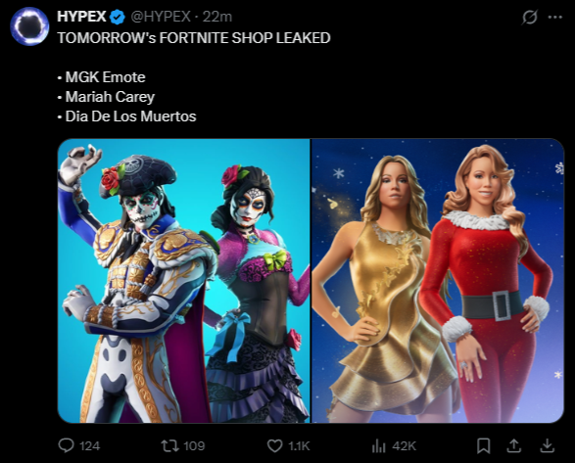Click the blue verified badge
This screenshot has width=575, height=463.
coord(117,17)
